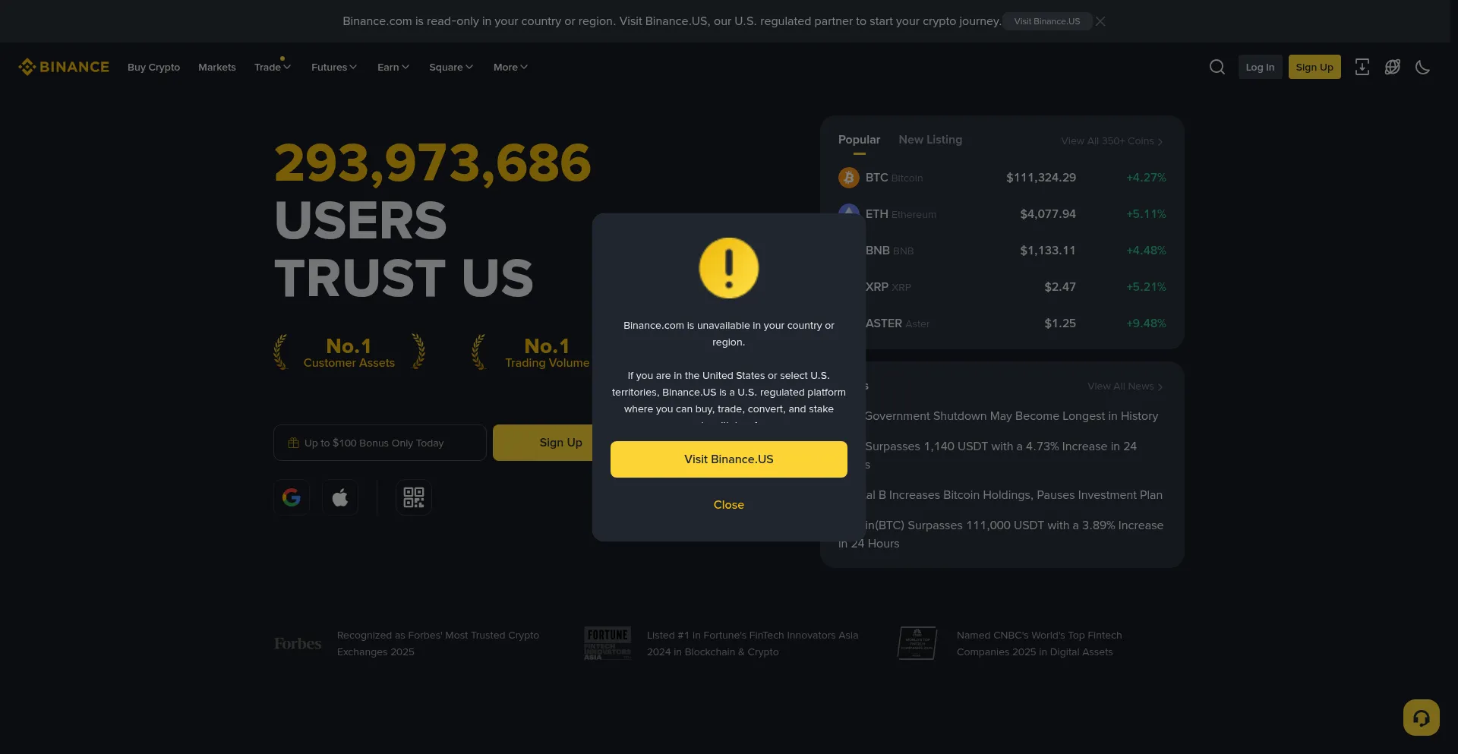Viewport: 1458px width, 754px height.
Task: Click the $100 bonus email input field
Action: (380, 443)
